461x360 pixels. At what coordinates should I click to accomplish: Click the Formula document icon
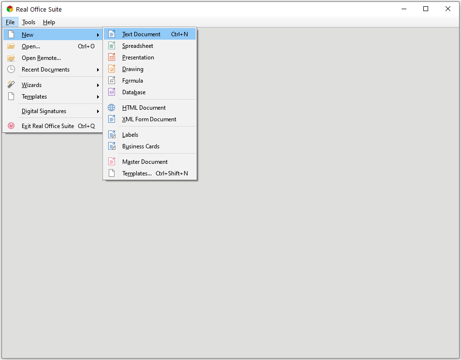tap(112, 81)
